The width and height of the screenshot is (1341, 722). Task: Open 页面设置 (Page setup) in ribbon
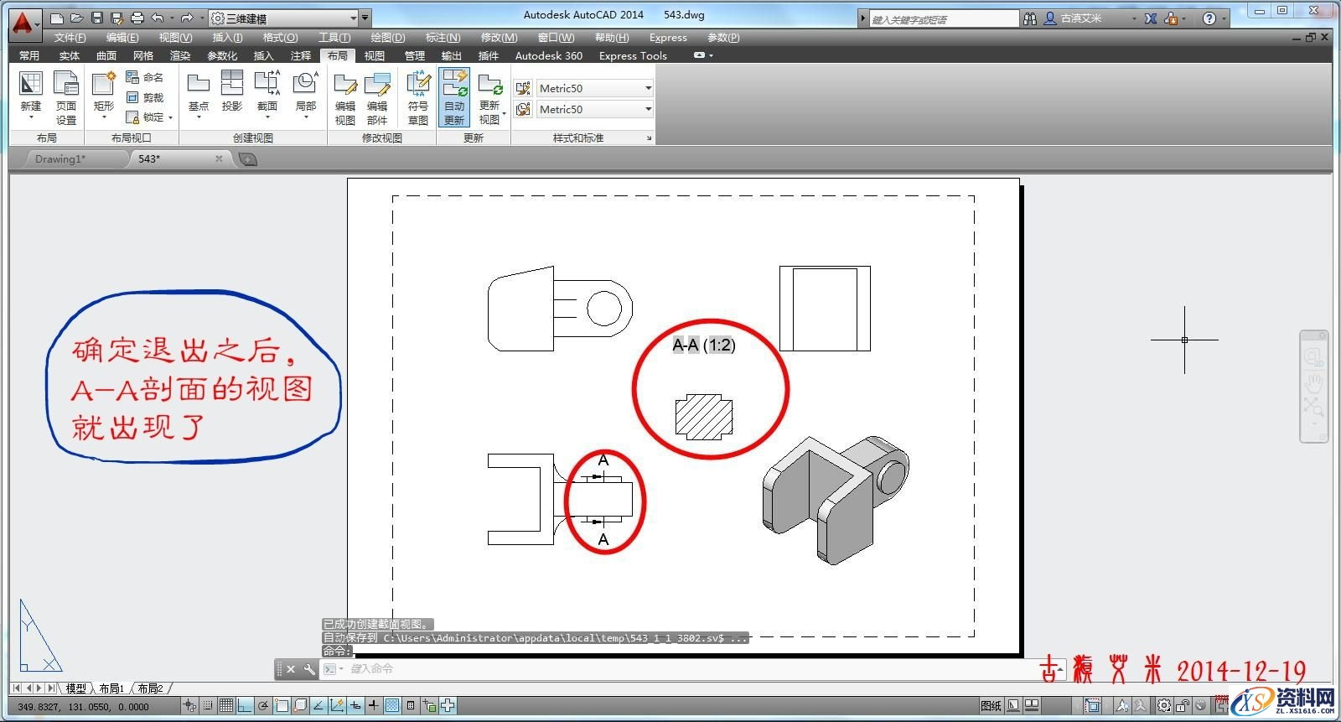tap(66, 98)
